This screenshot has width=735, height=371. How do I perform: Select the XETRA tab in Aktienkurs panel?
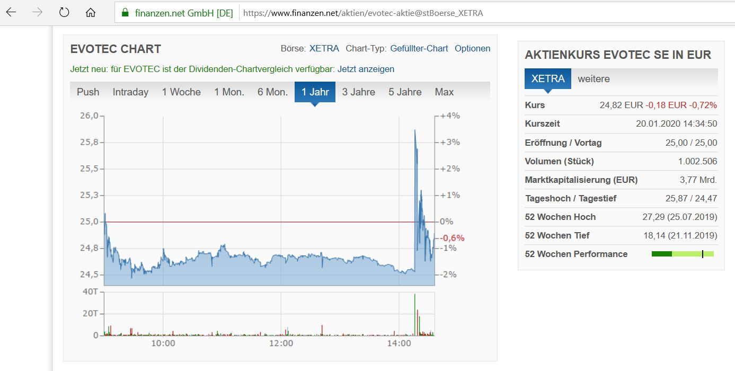[x=548, y=78]
